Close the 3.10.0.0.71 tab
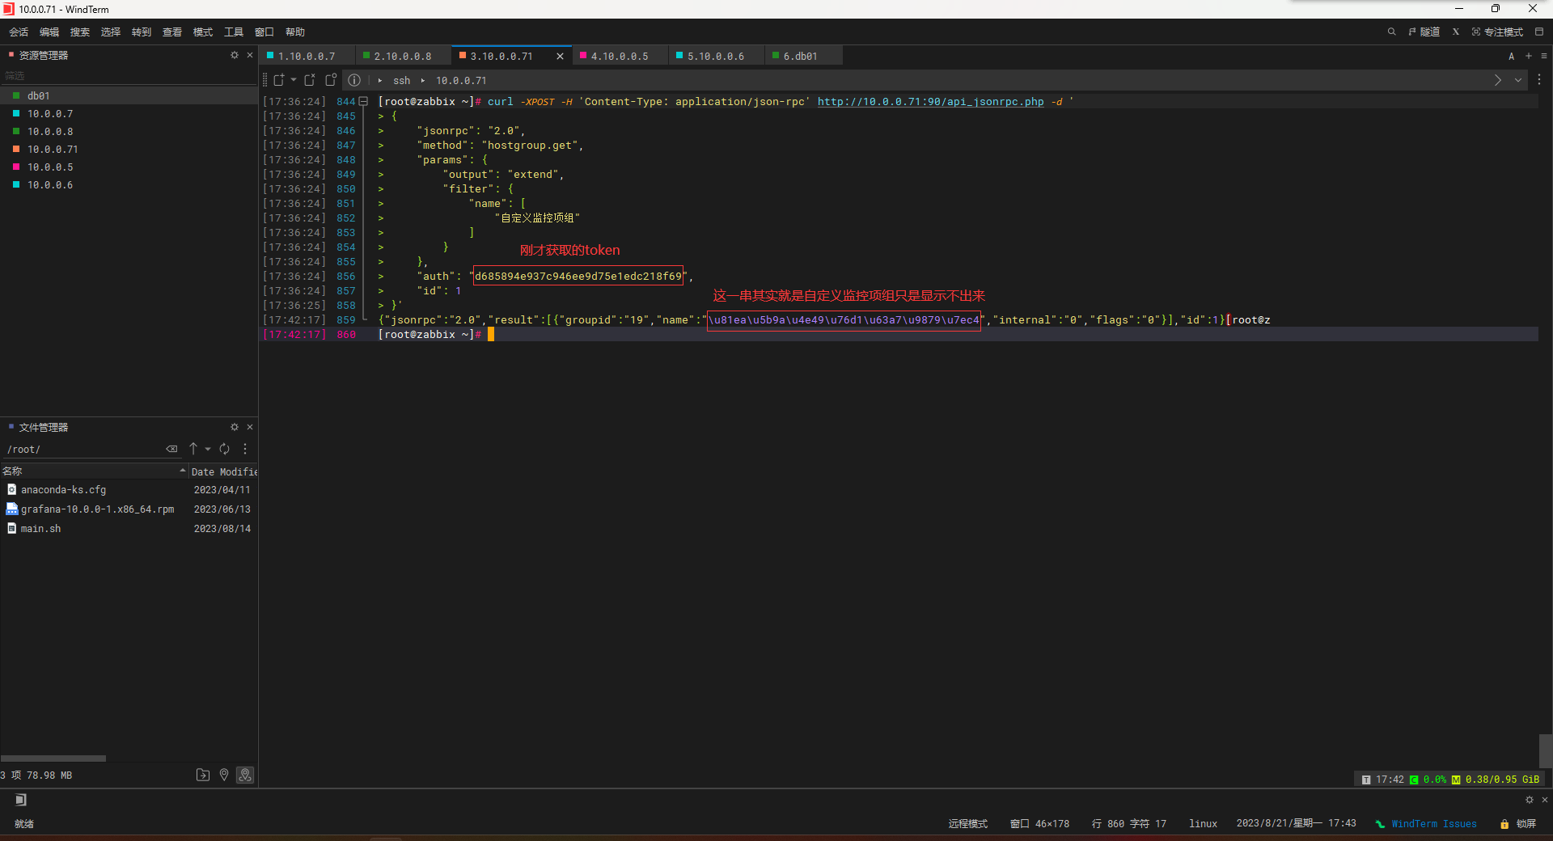 pos(560,56)
